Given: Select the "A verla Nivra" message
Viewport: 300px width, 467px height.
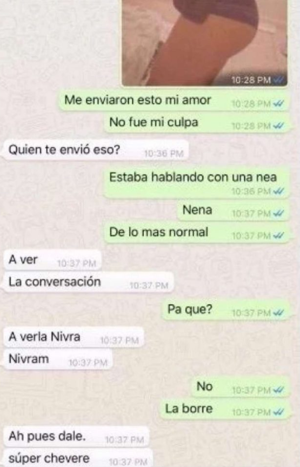Looking at the screenshot, I should point(74,337).
